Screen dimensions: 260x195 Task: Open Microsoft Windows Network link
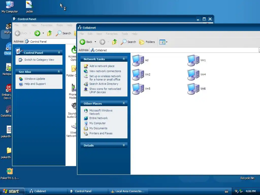pos(101,112)
